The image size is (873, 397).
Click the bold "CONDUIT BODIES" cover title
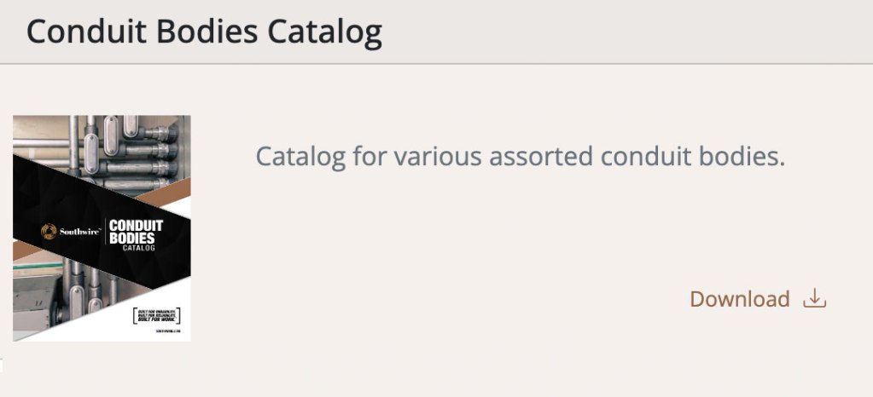[137, 232]
